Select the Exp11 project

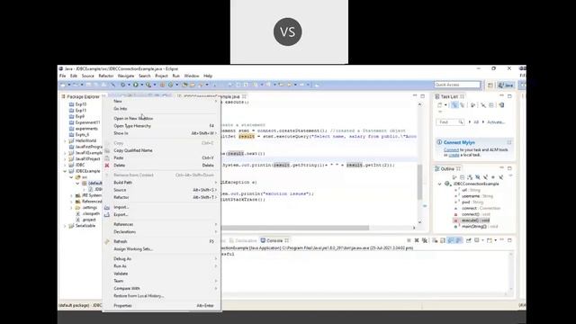pos(78,110)
